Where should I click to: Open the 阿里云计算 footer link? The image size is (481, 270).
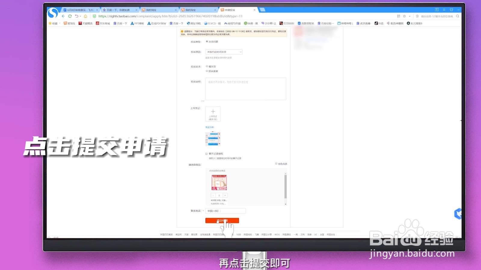pyautogui.click(x=267, y=235)
